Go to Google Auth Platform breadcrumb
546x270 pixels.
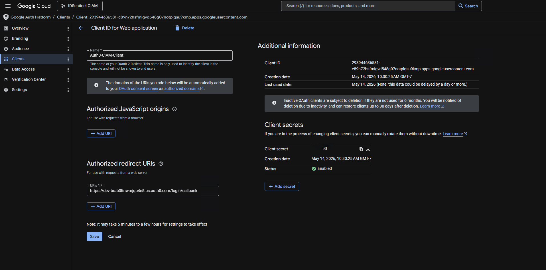31,17
